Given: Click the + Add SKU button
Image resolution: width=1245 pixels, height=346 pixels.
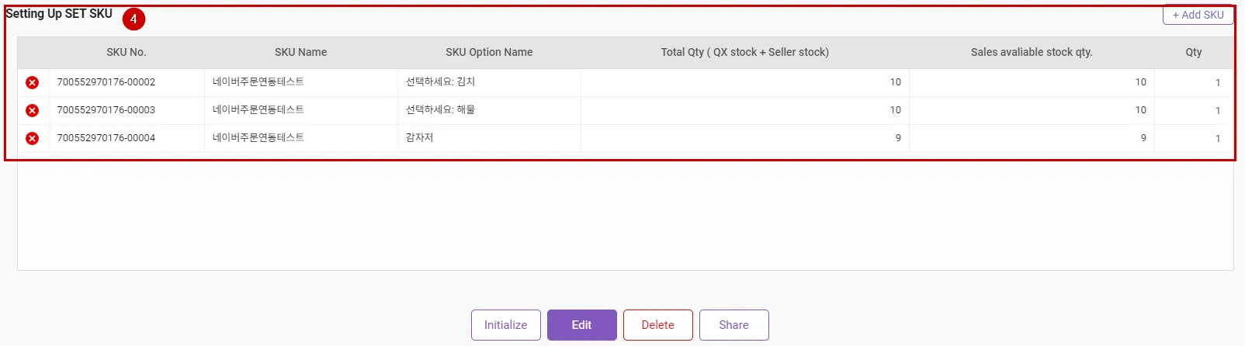Looking at the screenshot, I should [1198, 15].
